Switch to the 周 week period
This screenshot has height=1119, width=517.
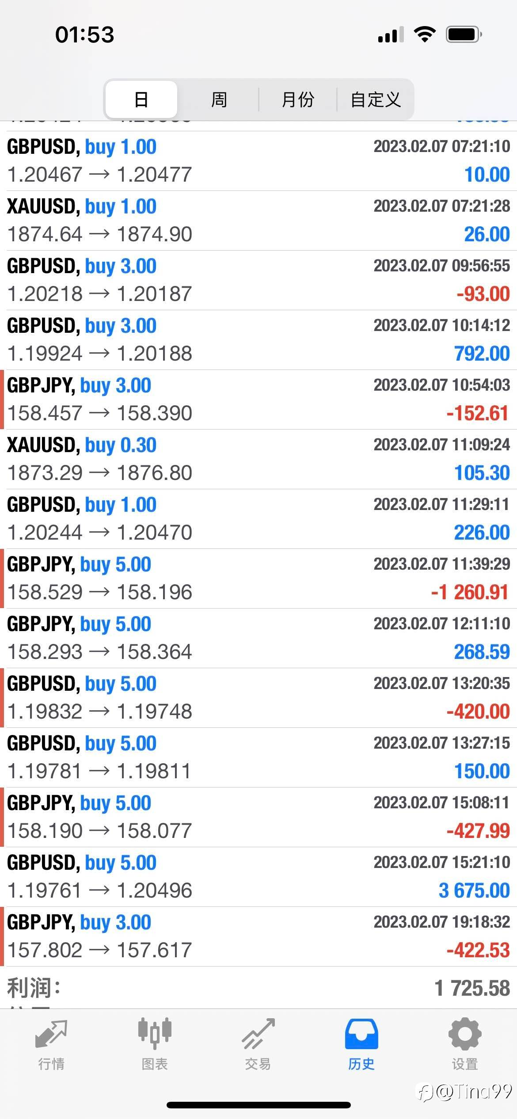(219, 99)
